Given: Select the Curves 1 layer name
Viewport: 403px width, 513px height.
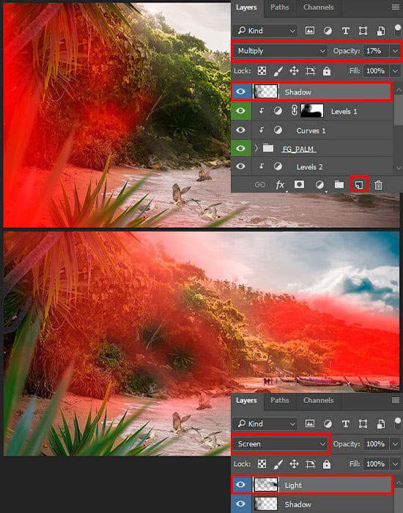Looking at the screenshot, I should pos(311,131).
